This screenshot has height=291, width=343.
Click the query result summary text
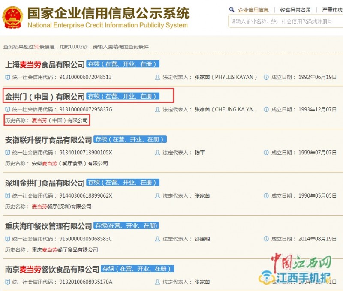click(x=76, y=47)
